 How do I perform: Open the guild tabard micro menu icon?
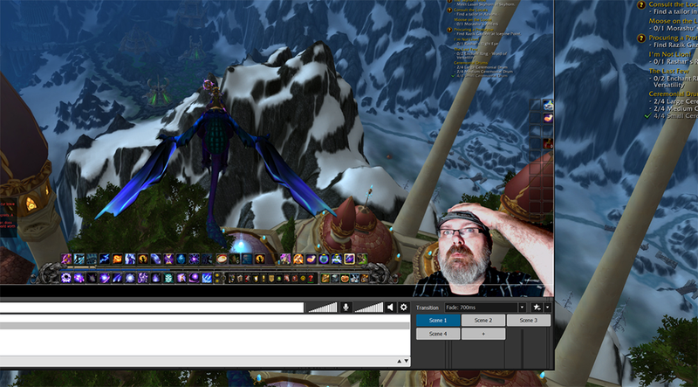pos(271,278)
